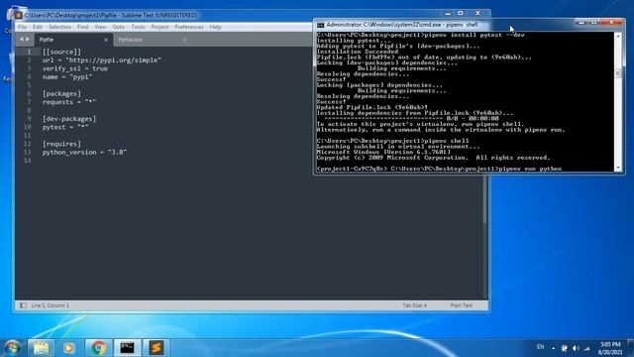Click Tab Size: 4 in status bar
The height and width of the screenshot is (357, 634).
(414, 305)
